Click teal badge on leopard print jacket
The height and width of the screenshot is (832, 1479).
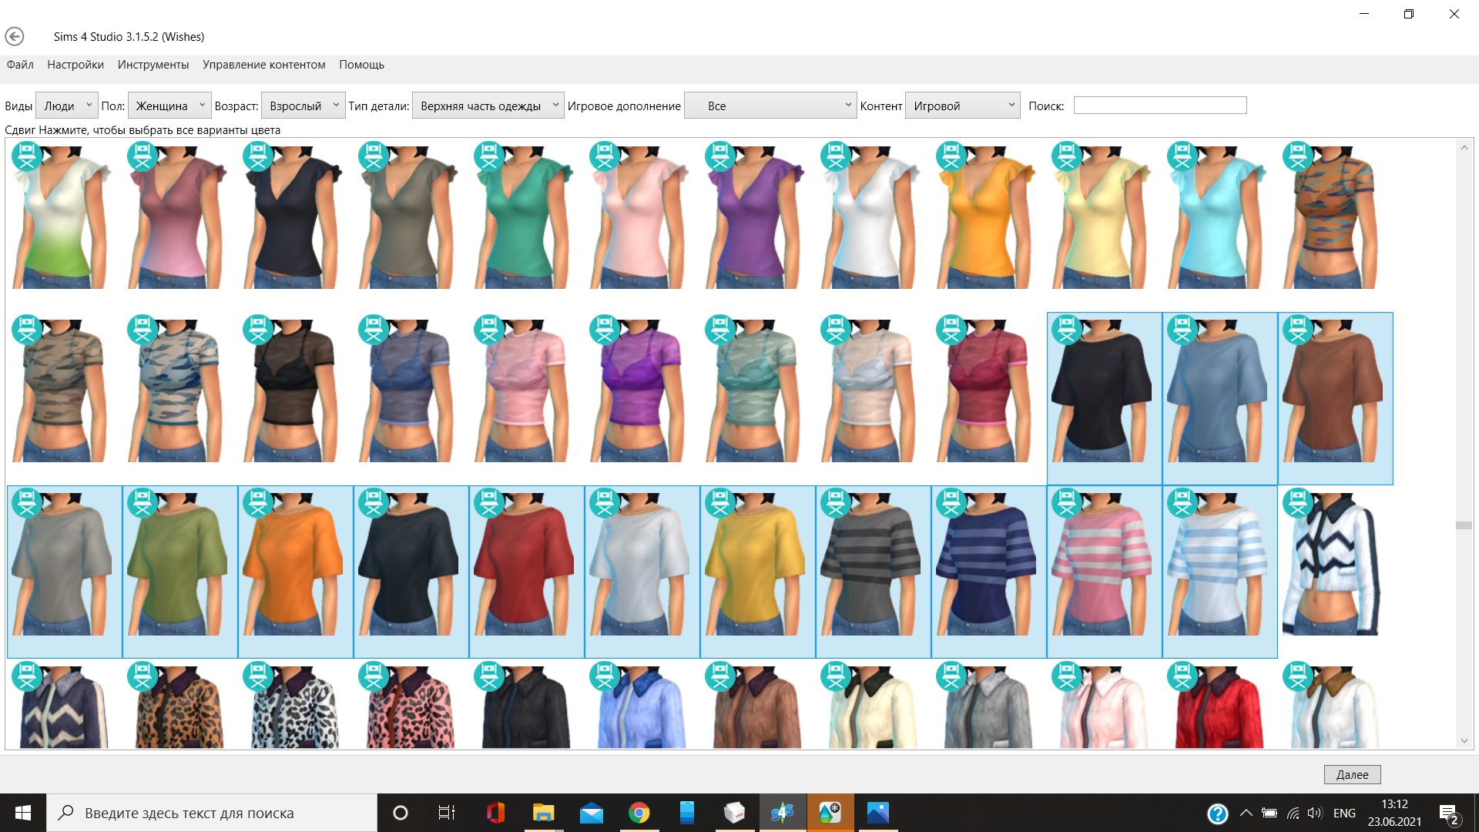tap(143, 676)
